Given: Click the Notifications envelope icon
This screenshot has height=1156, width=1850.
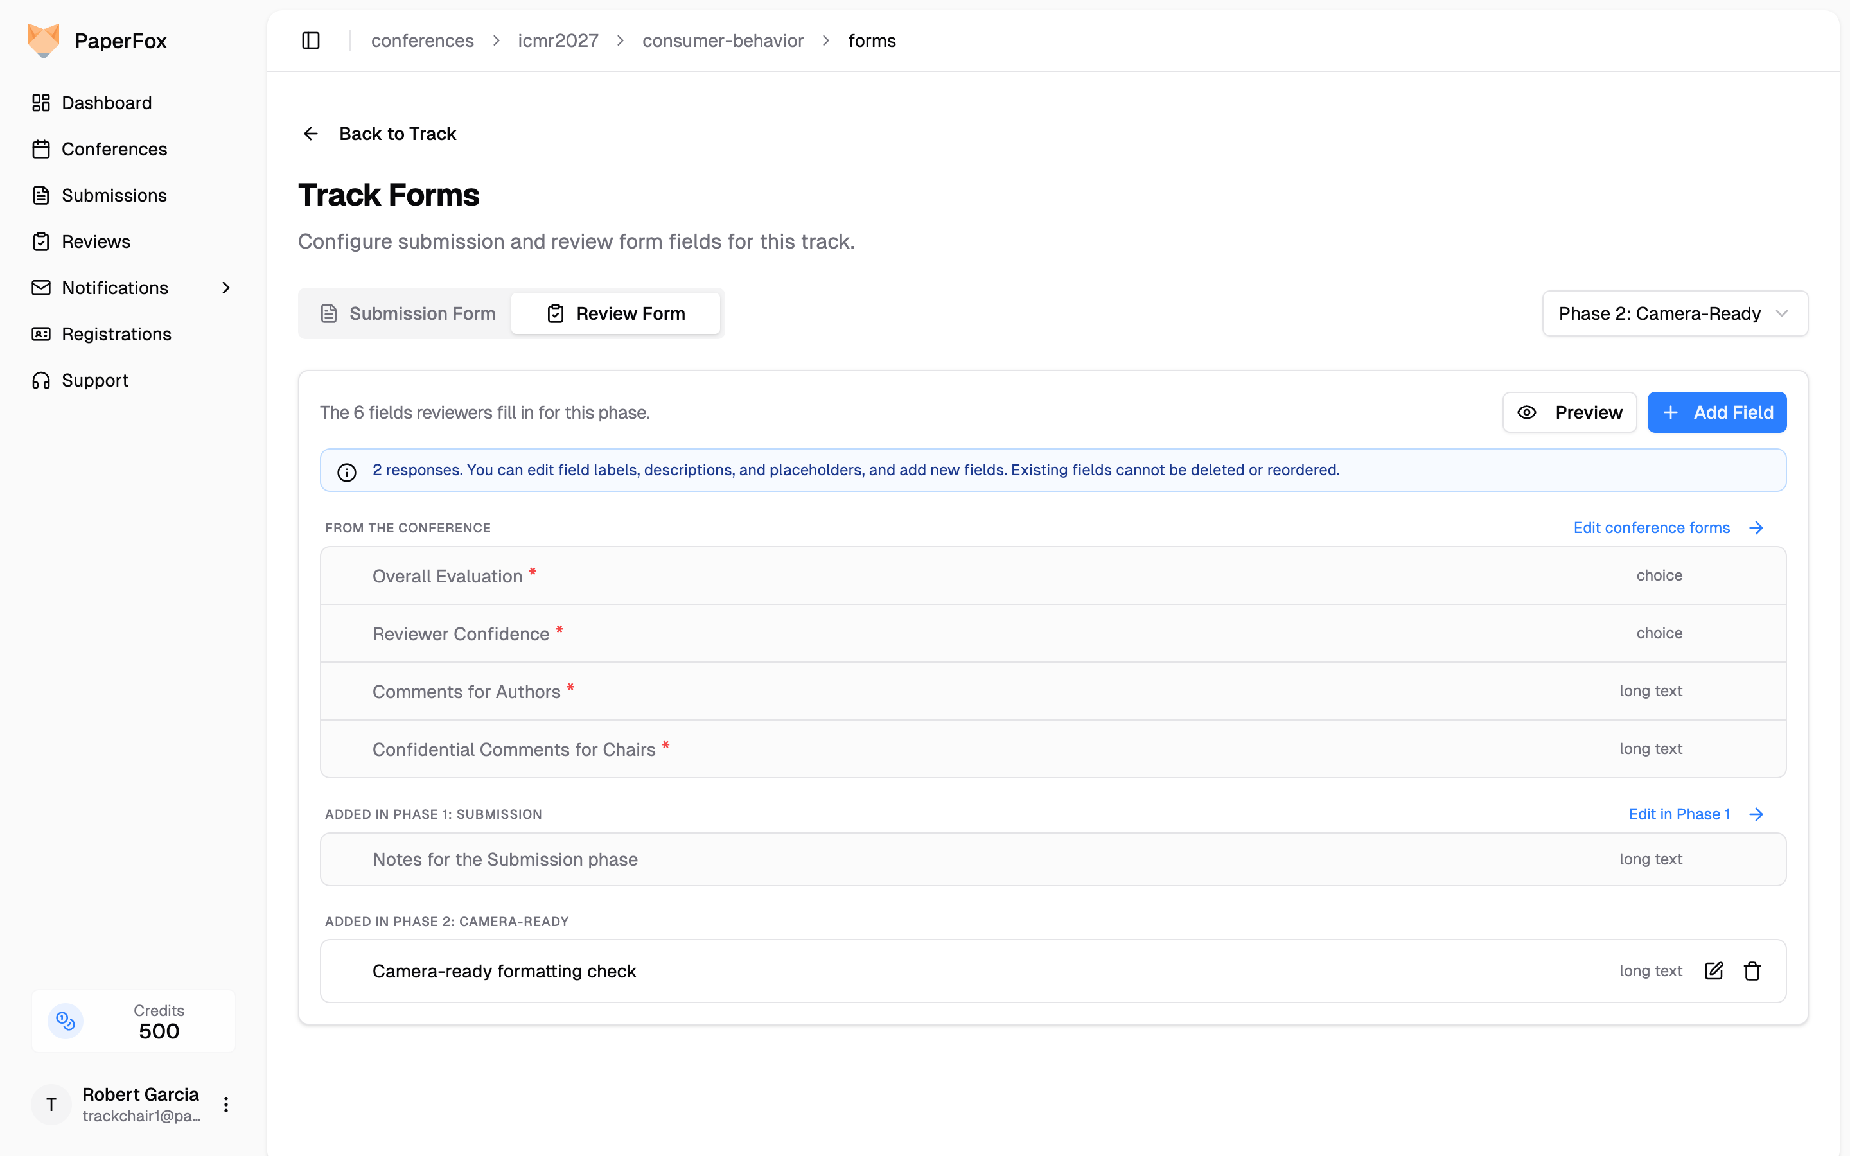Looking at the screenshot, I should click(x=41, y=288).
